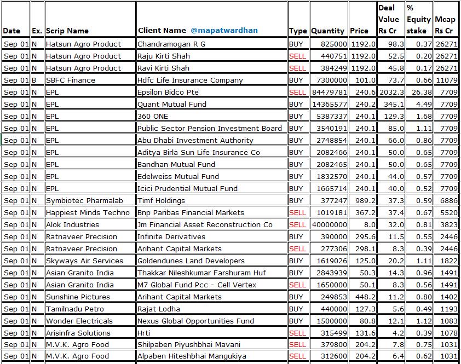461x364 pixels.
Task: Select the '360 ONE' client cell
Action: [212, 116]
